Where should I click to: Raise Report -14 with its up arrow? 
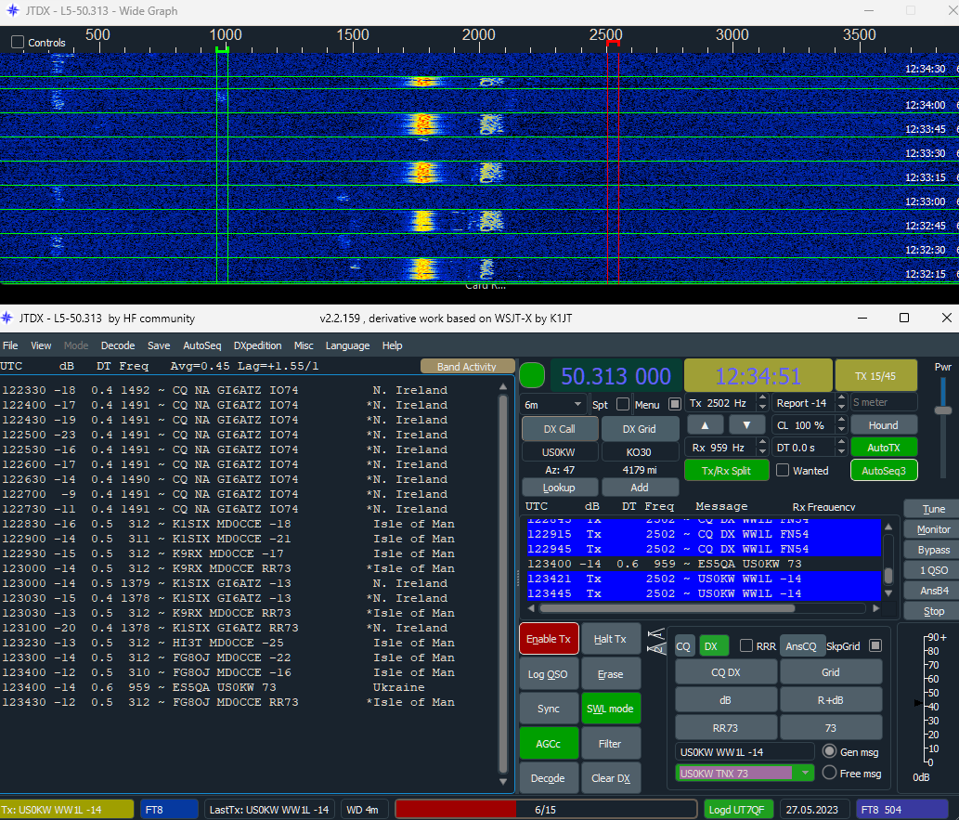[842, 399]
